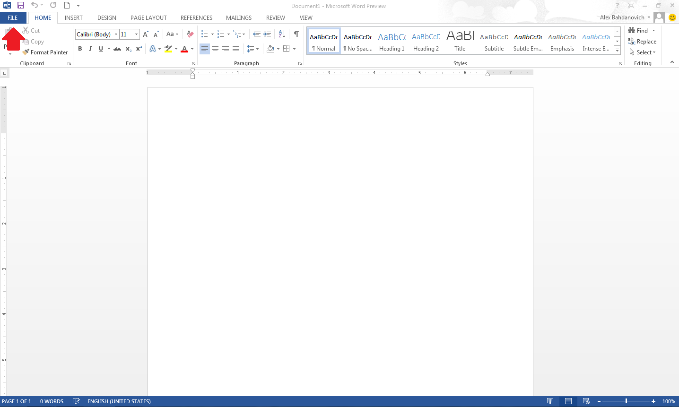Click the strikethrough icon
Screen dimensions: 679x407
point(117,49)
